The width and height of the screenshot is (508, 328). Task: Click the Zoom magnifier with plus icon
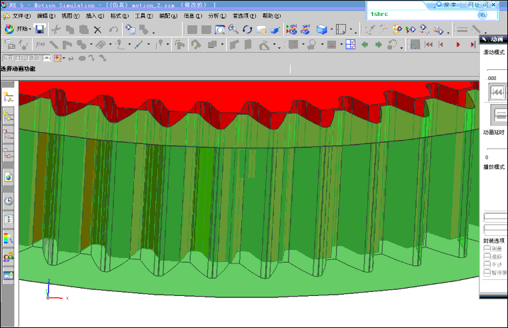pyautogui.click(x=233, y=29)
